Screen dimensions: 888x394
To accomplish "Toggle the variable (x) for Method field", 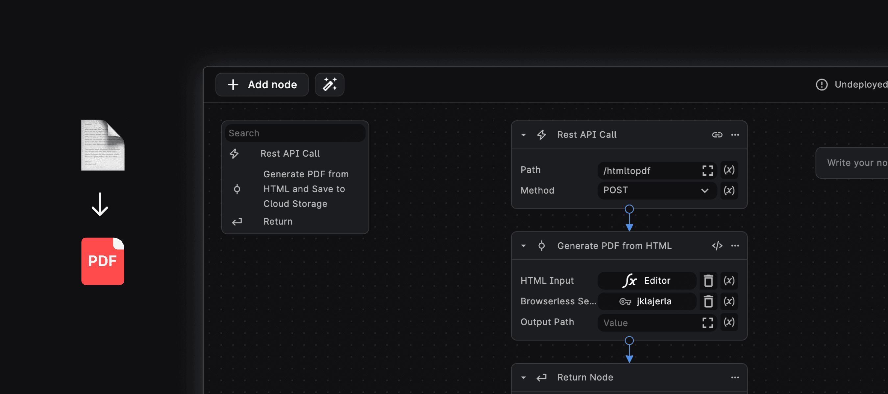I will (x=729, y=191).
